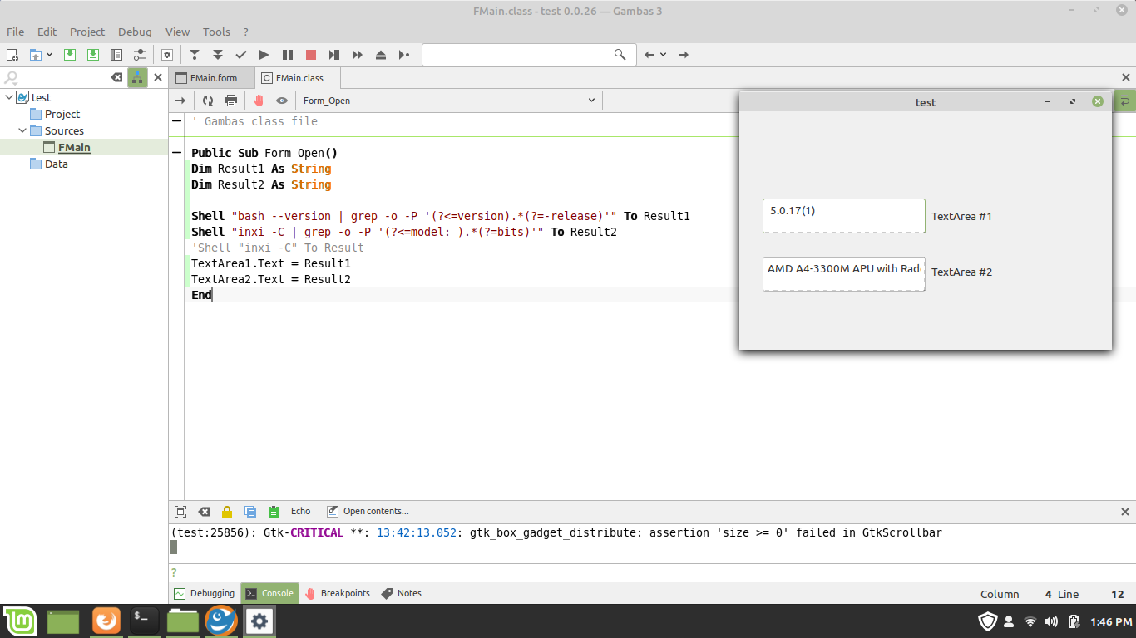Toggle the eye icon in editor toolbar

click(x=282, y=101)
